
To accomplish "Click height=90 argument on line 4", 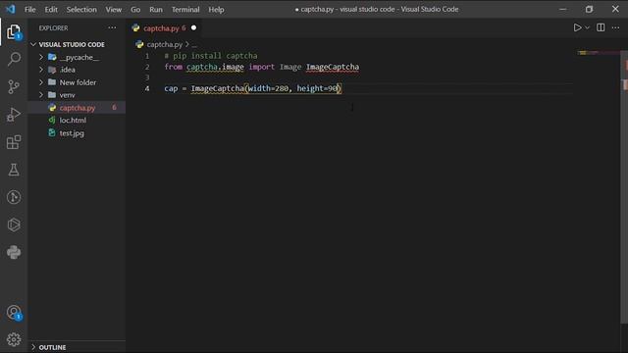I will tap(318, 88).
